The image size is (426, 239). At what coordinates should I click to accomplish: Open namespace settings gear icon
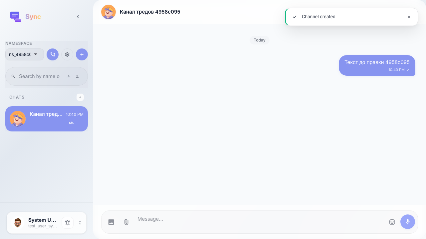(x=67, y=54)
